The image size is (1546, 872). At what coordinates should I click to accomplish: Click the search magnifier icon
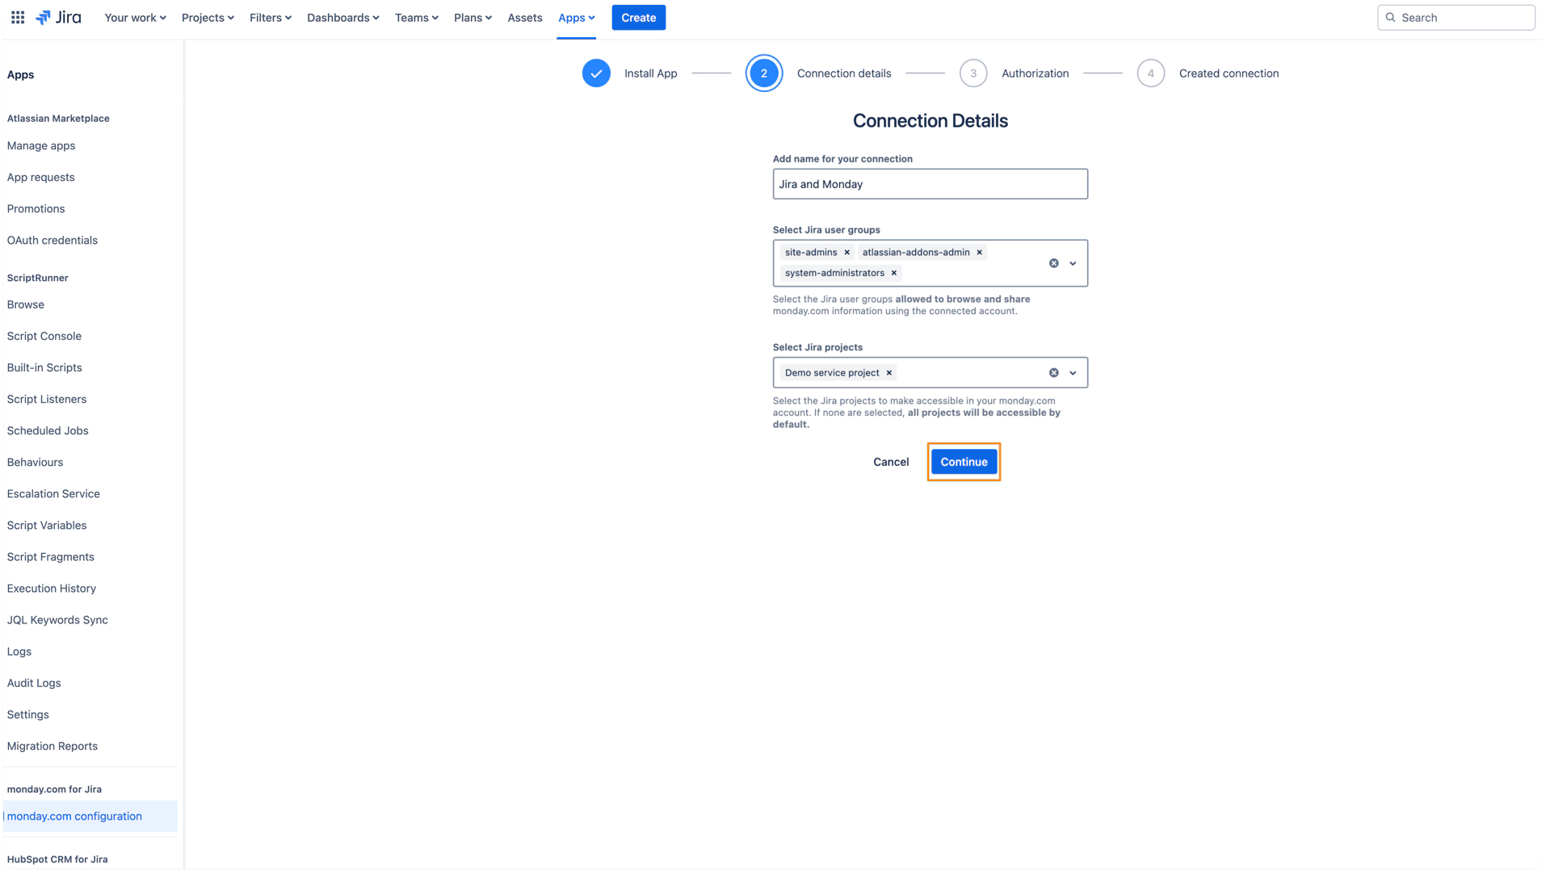pyautogui.click(x=1390, y=17)
